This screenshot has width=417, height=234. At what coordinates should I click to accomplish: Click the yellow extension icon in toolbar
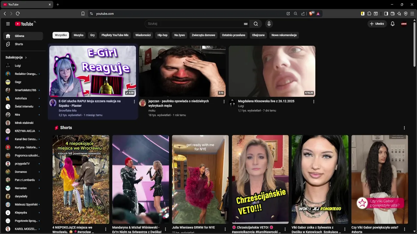pyautogui.click(x=363, y=14)
